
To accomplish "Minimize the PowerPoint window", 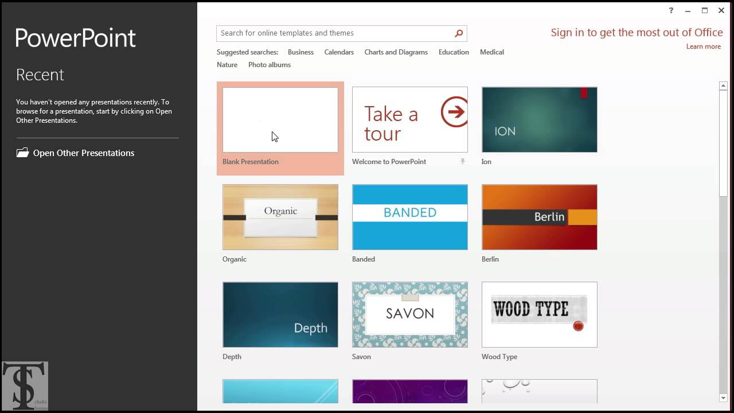I will tap(688, 10).
